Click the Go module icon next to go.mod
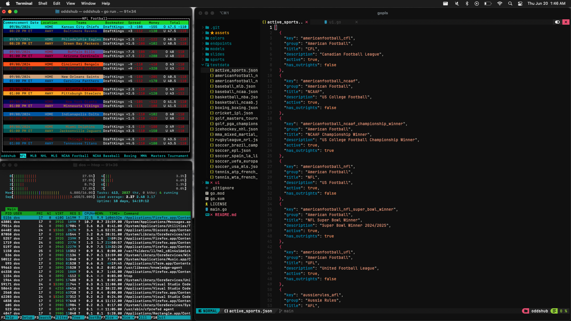571x321 pixels. tap(207, 193)
